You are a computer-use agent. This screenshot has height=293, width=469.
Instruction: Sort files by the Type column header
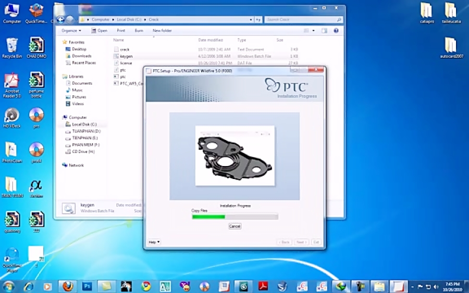pos(242,40)
